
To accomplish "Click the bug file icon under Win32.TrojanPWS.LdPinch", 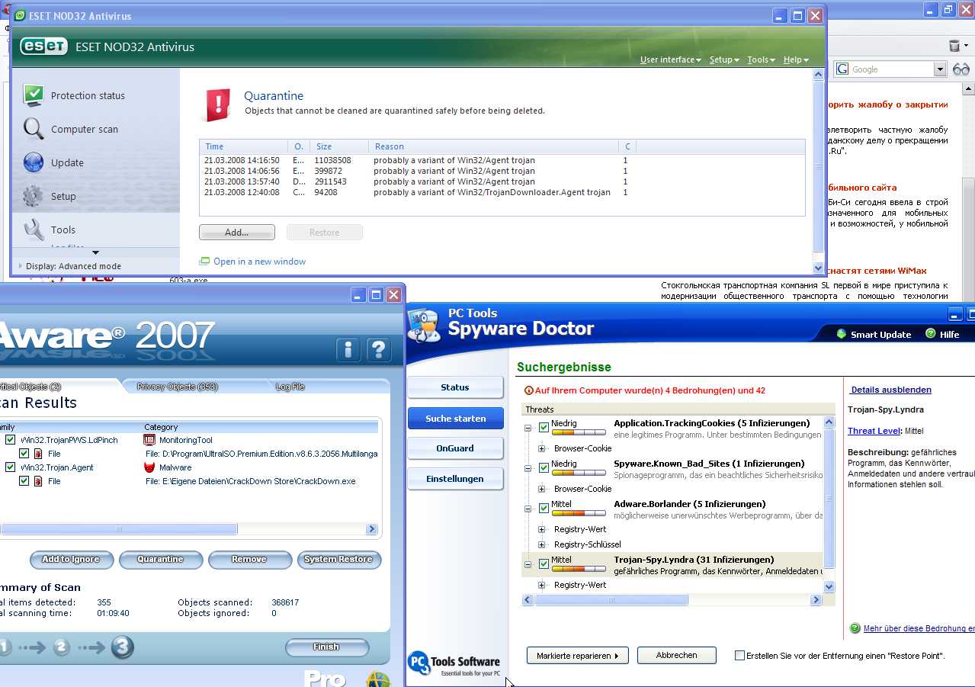I will [38, 454].
